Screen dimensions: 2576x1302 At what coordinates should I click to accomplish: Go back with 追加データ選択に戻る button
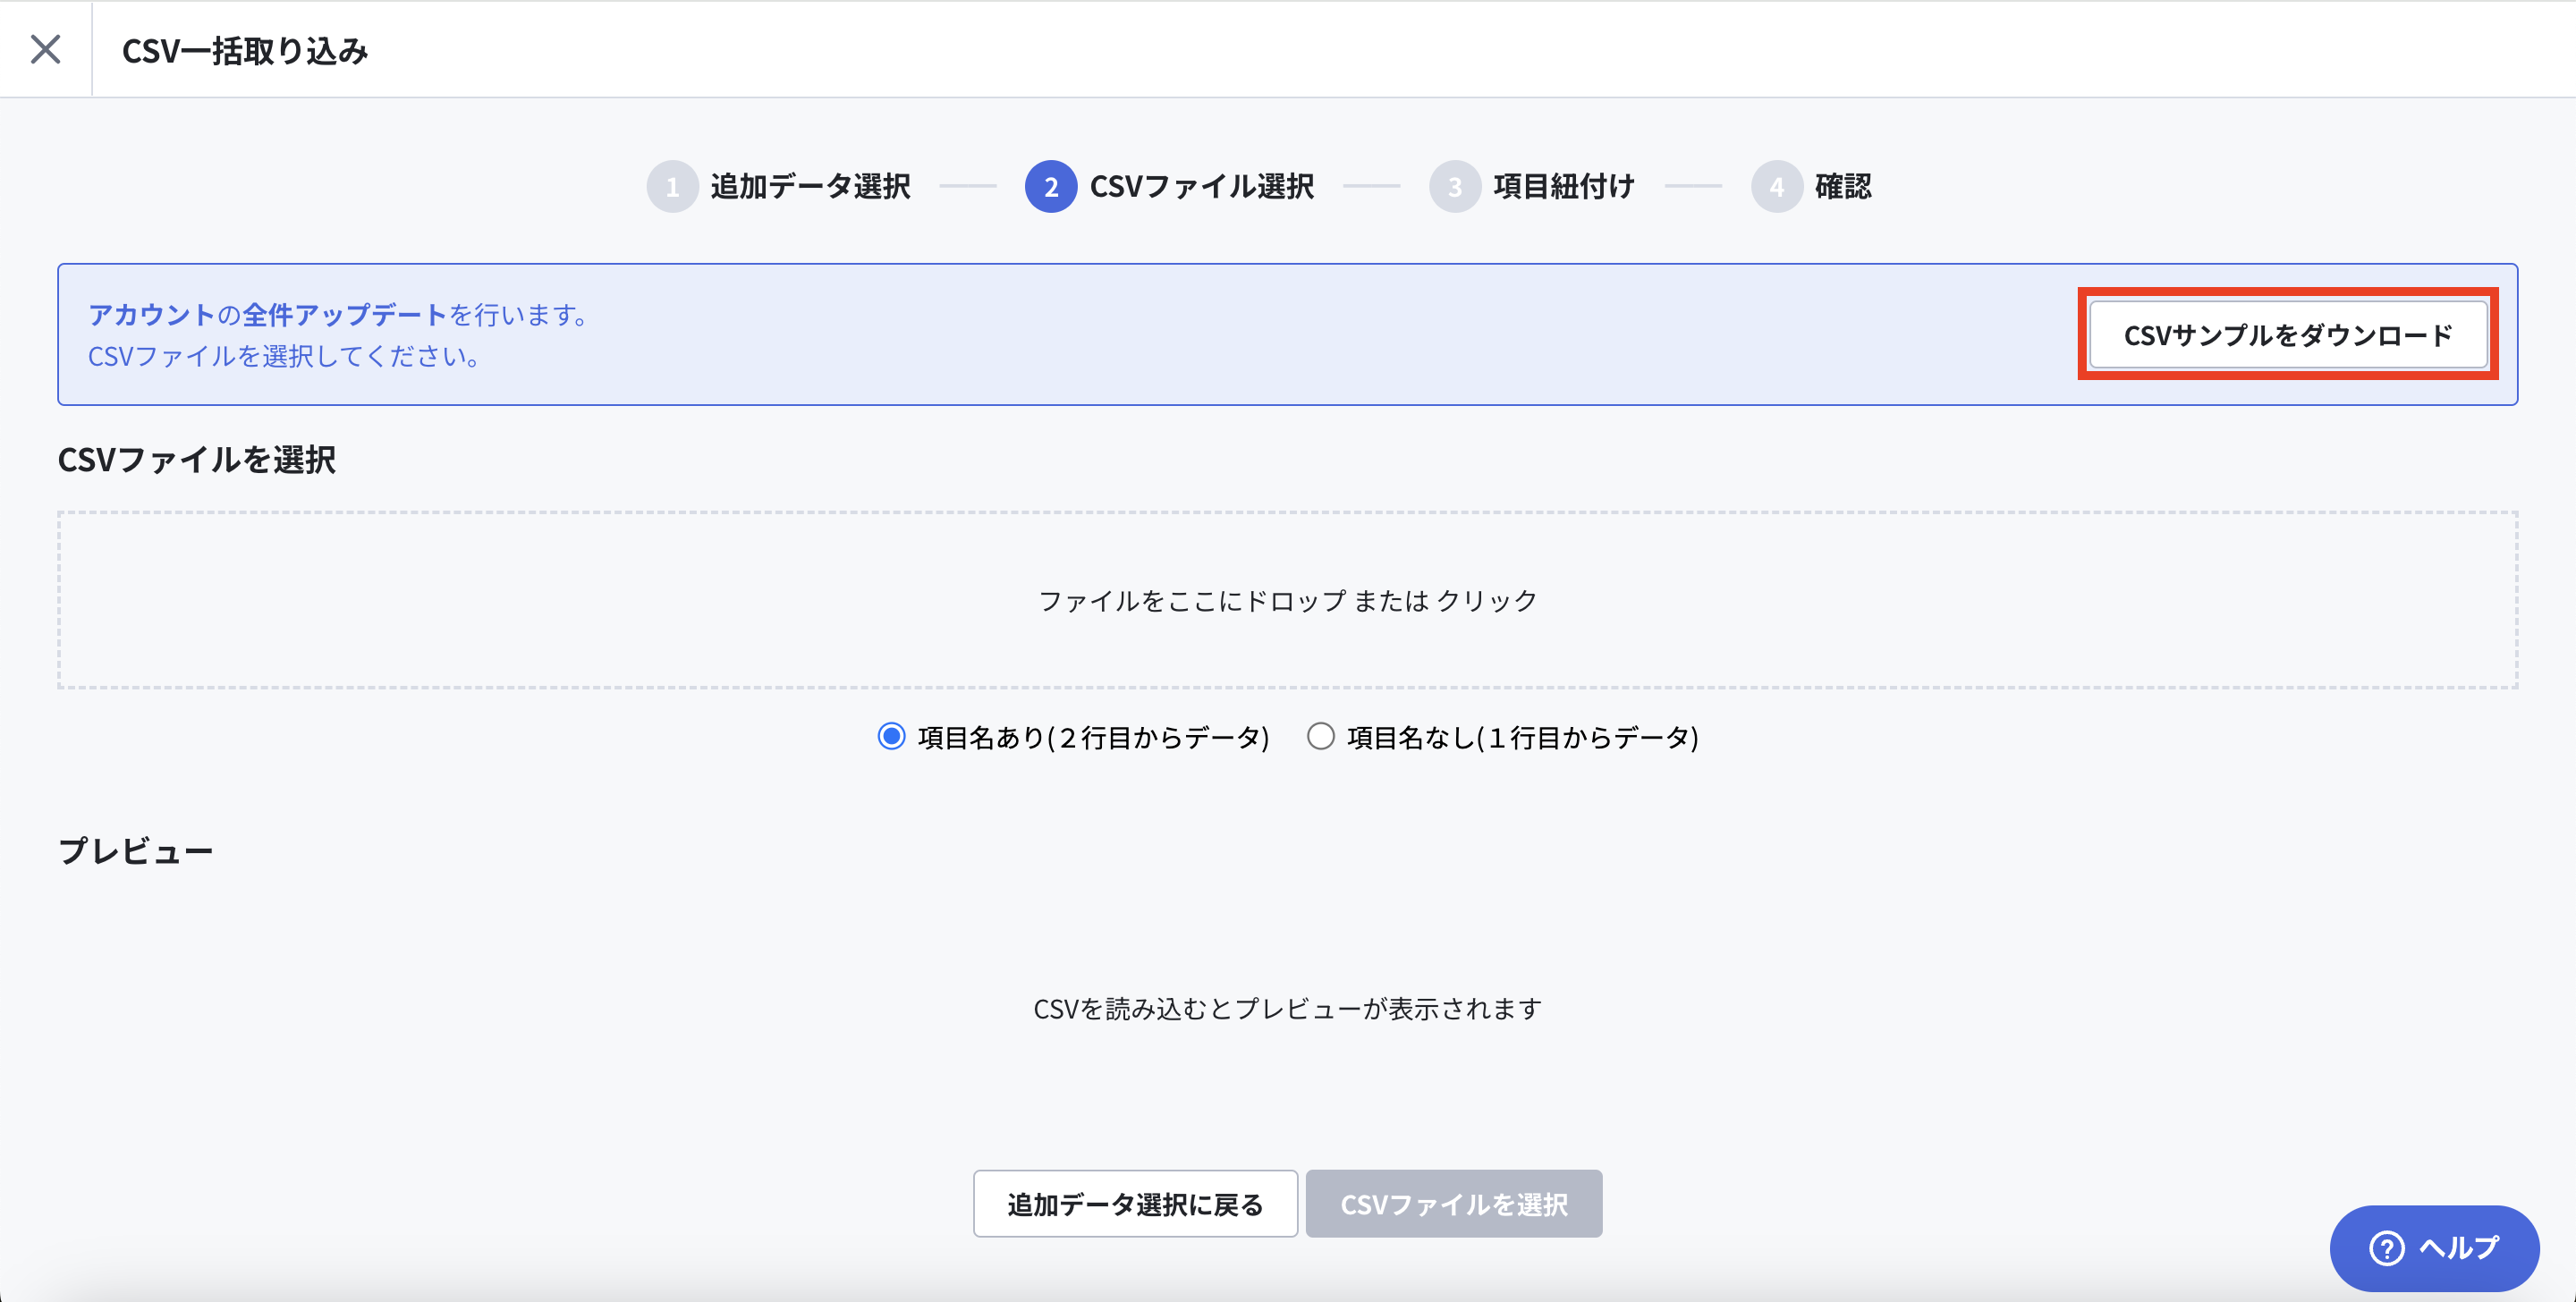pos(1135,1203)
